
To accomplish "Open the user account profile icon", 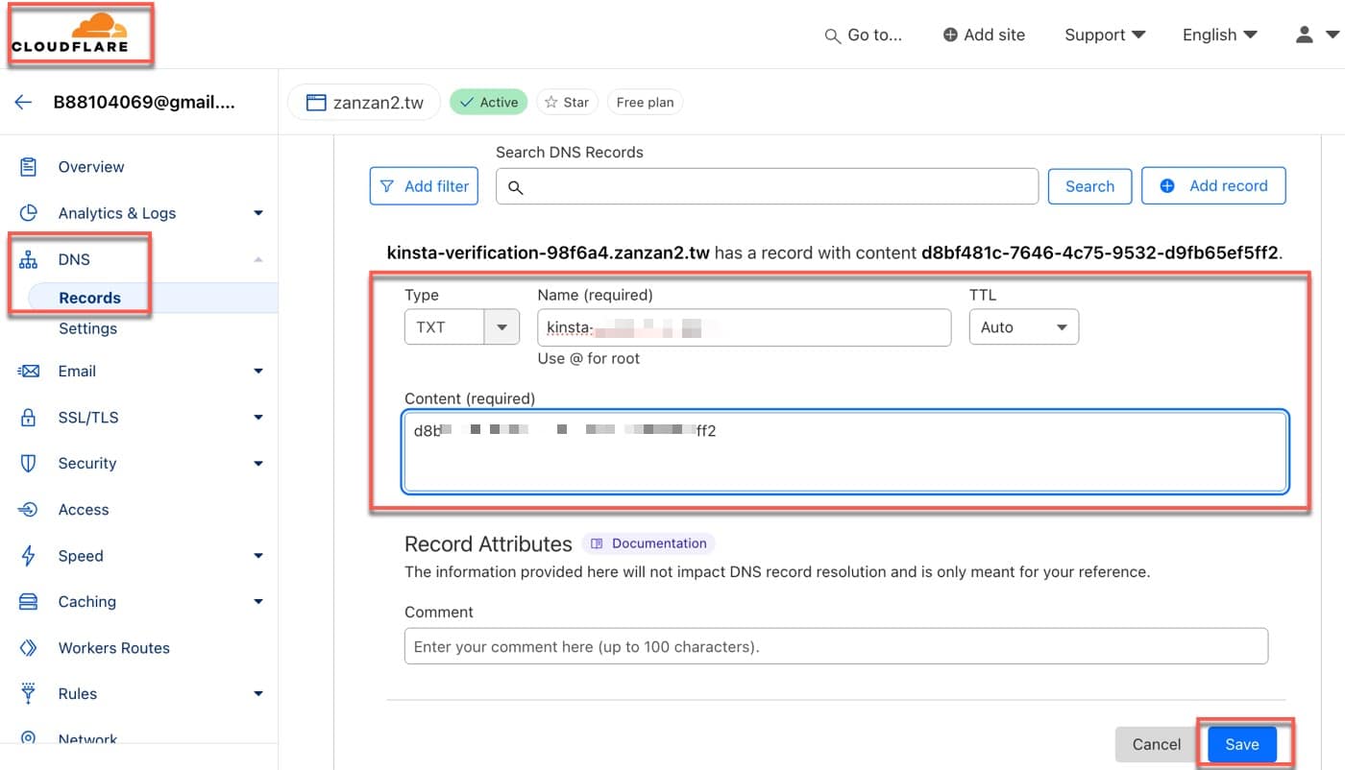I will (1304, 35).
